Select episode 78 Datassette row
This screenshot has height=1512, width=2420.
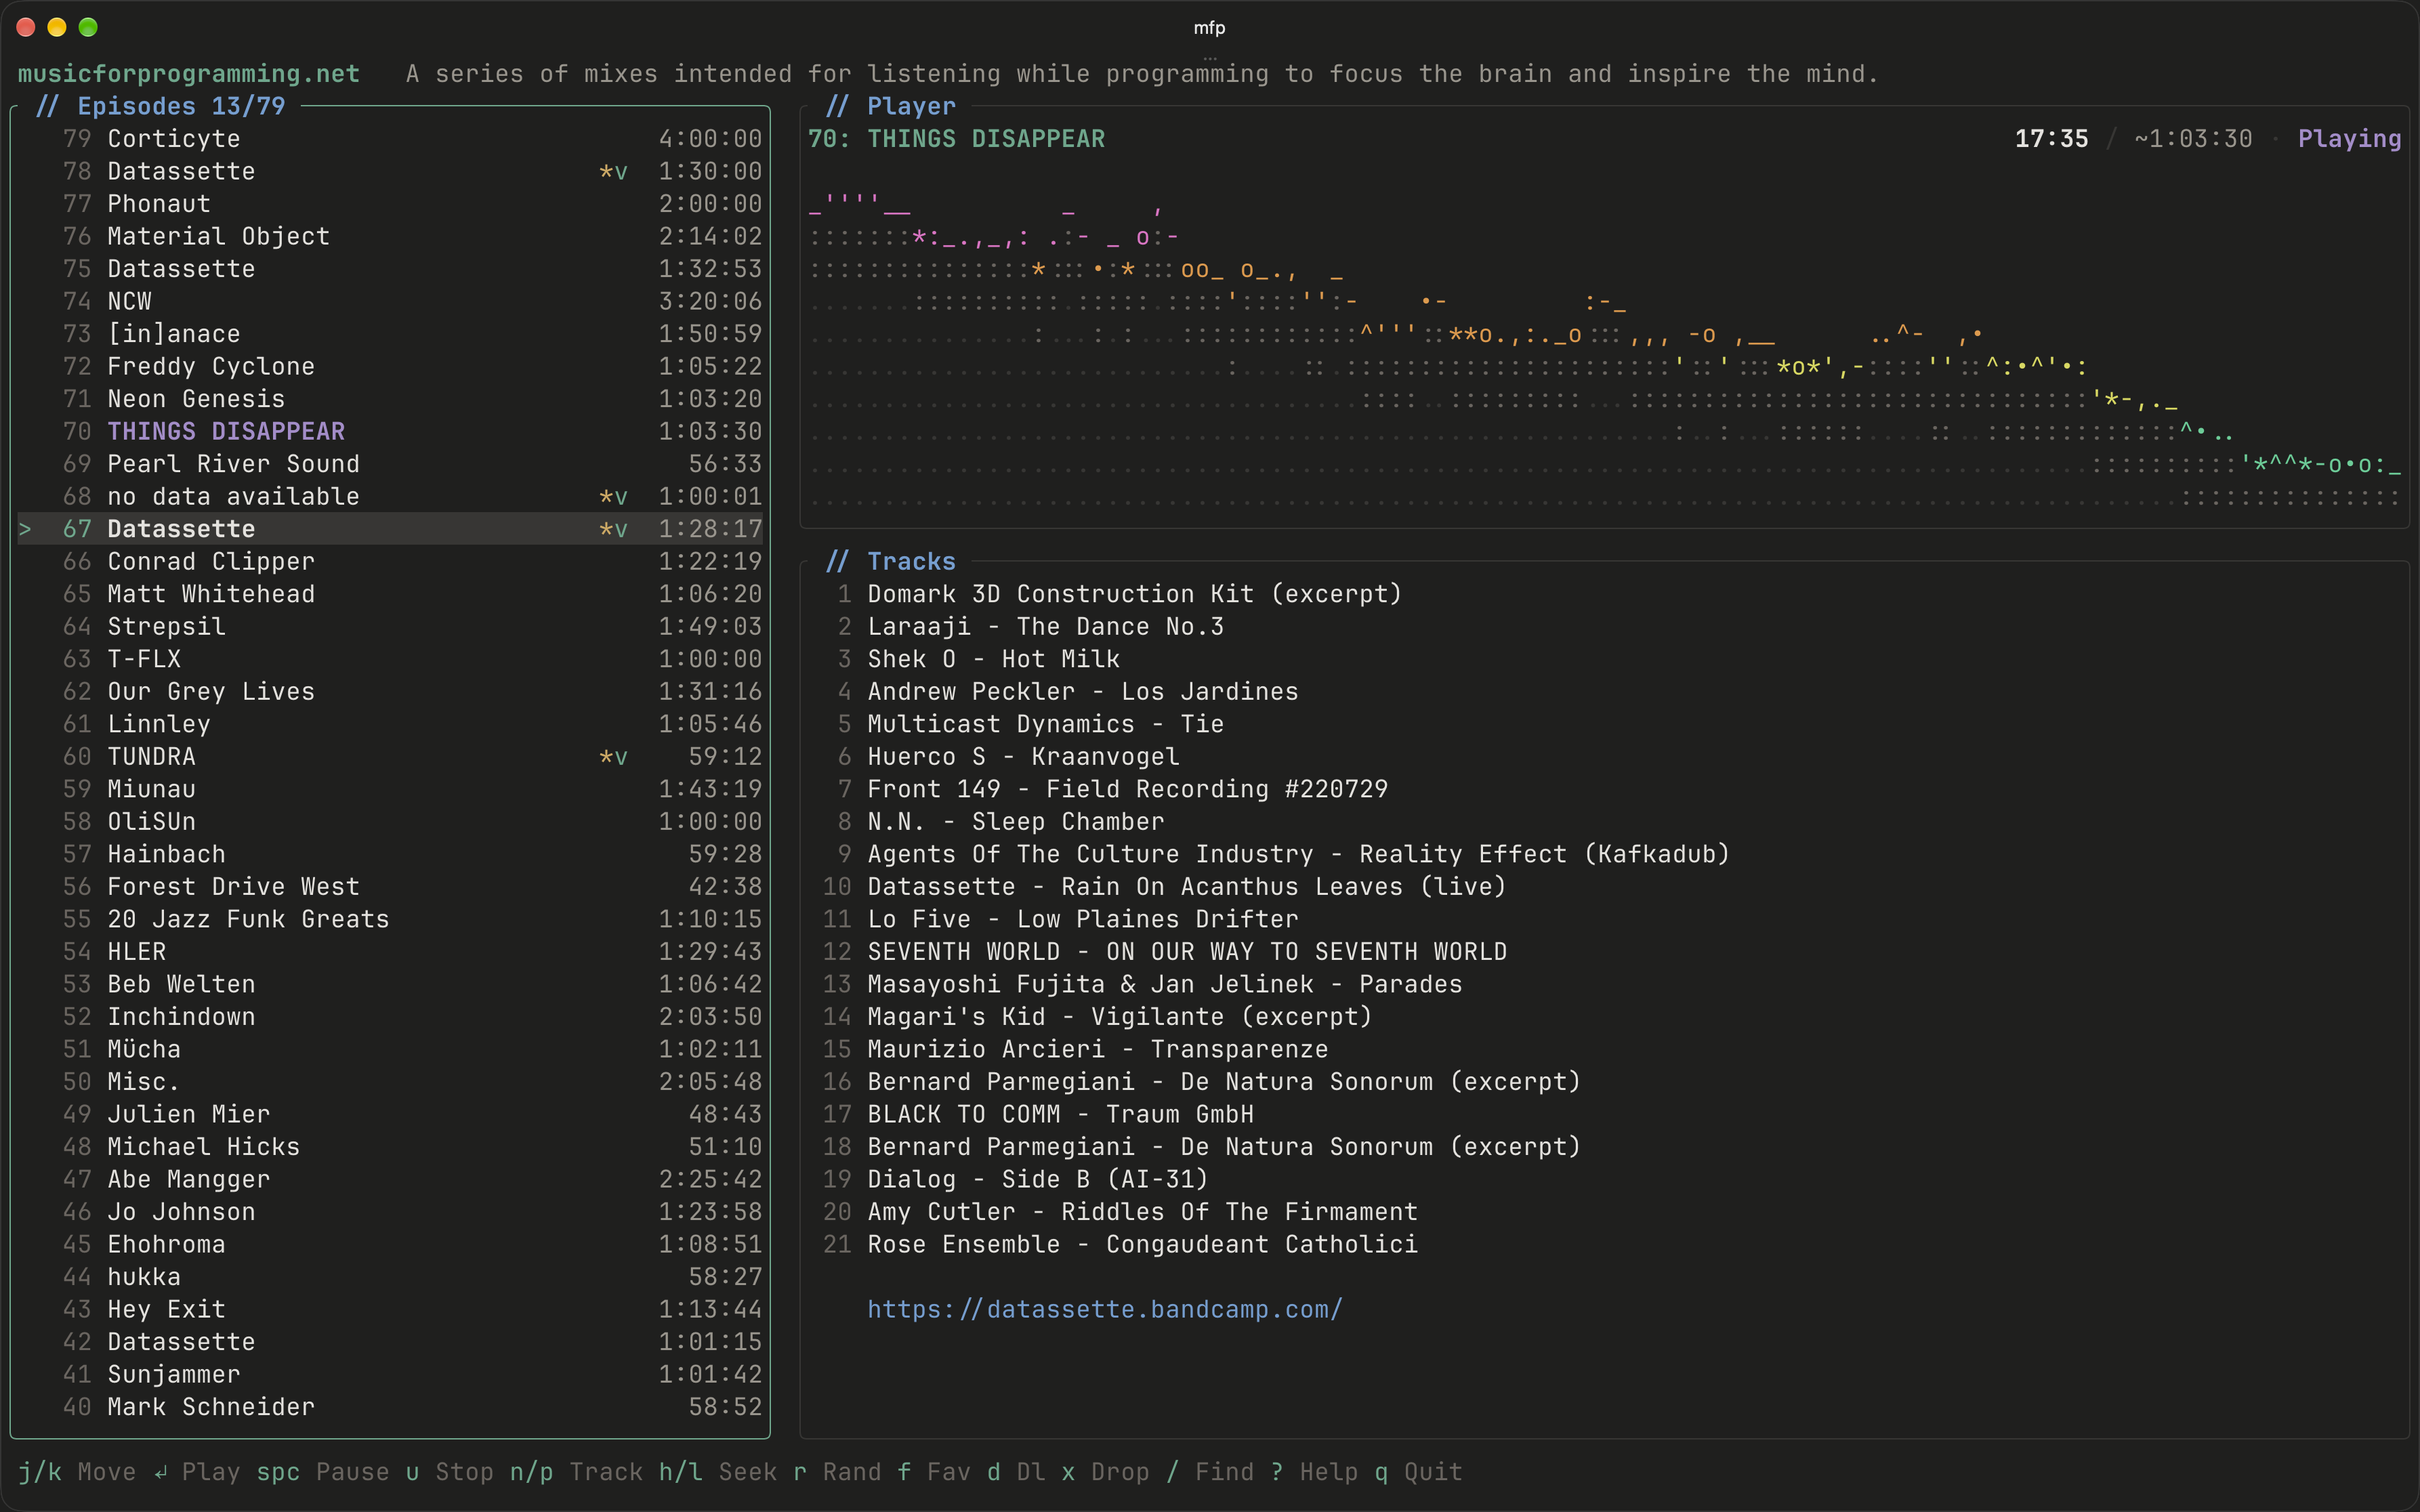click(x=390, y=171)
